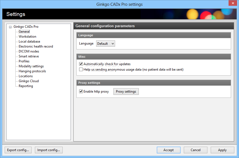
Task: Select the General settings tree item
Action: [24, 32]
